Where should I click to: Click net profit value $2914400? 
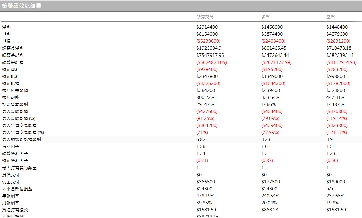(x=207, y=27)
